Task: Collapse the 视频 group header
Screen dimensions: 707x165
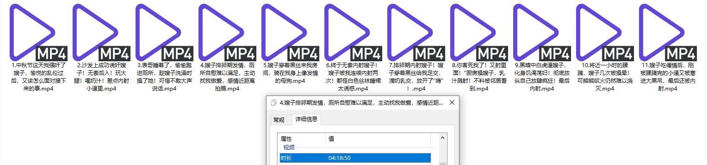Action: point(289,148)
